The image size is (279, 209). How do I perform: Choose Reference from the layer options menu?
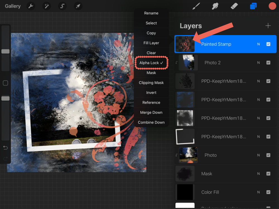click(151, 103)
